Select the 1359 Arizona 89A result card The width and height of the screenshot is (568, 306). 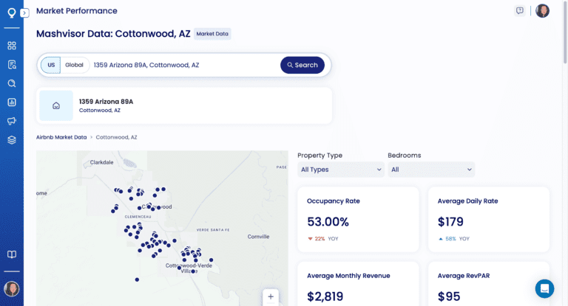click(x=184, y=105)
